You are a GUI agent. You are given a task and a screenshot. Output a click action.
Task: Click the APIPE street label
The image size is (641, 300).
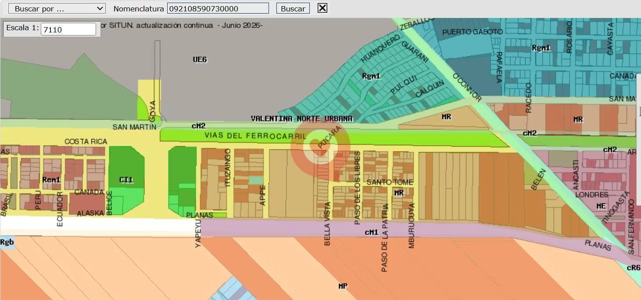click(262, 195)
